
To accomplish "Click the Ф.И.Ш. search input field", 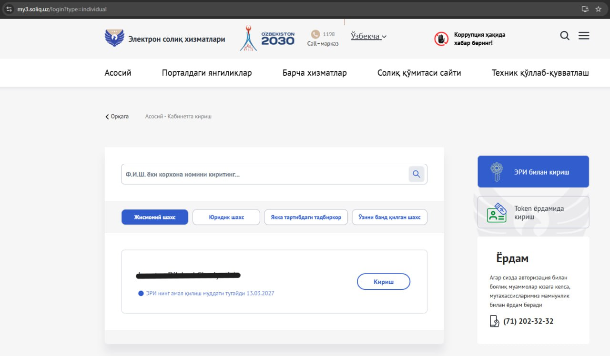I will (x=264, y=174).
